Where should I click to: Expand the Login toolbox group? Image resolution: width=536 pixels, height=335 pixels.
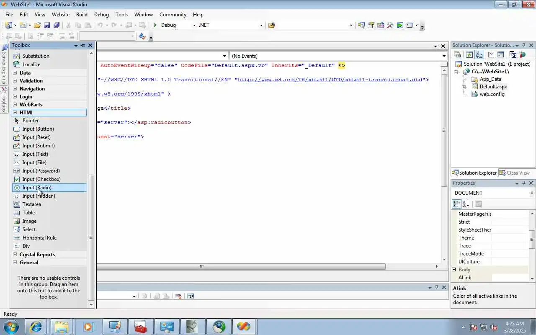15,97
